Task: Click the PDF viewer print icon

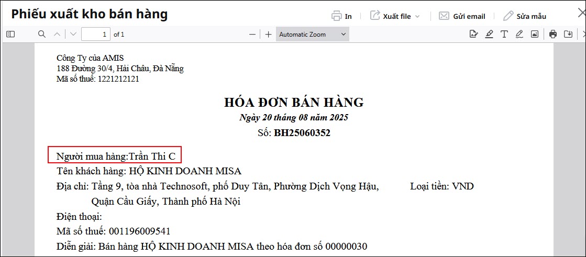Action: coord(553,35)
